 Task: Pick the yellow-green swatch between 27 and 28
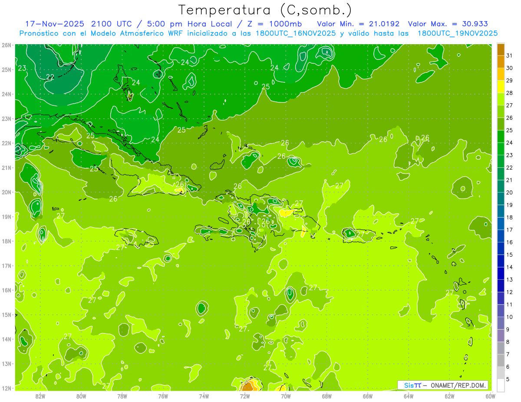click(501, 99)
